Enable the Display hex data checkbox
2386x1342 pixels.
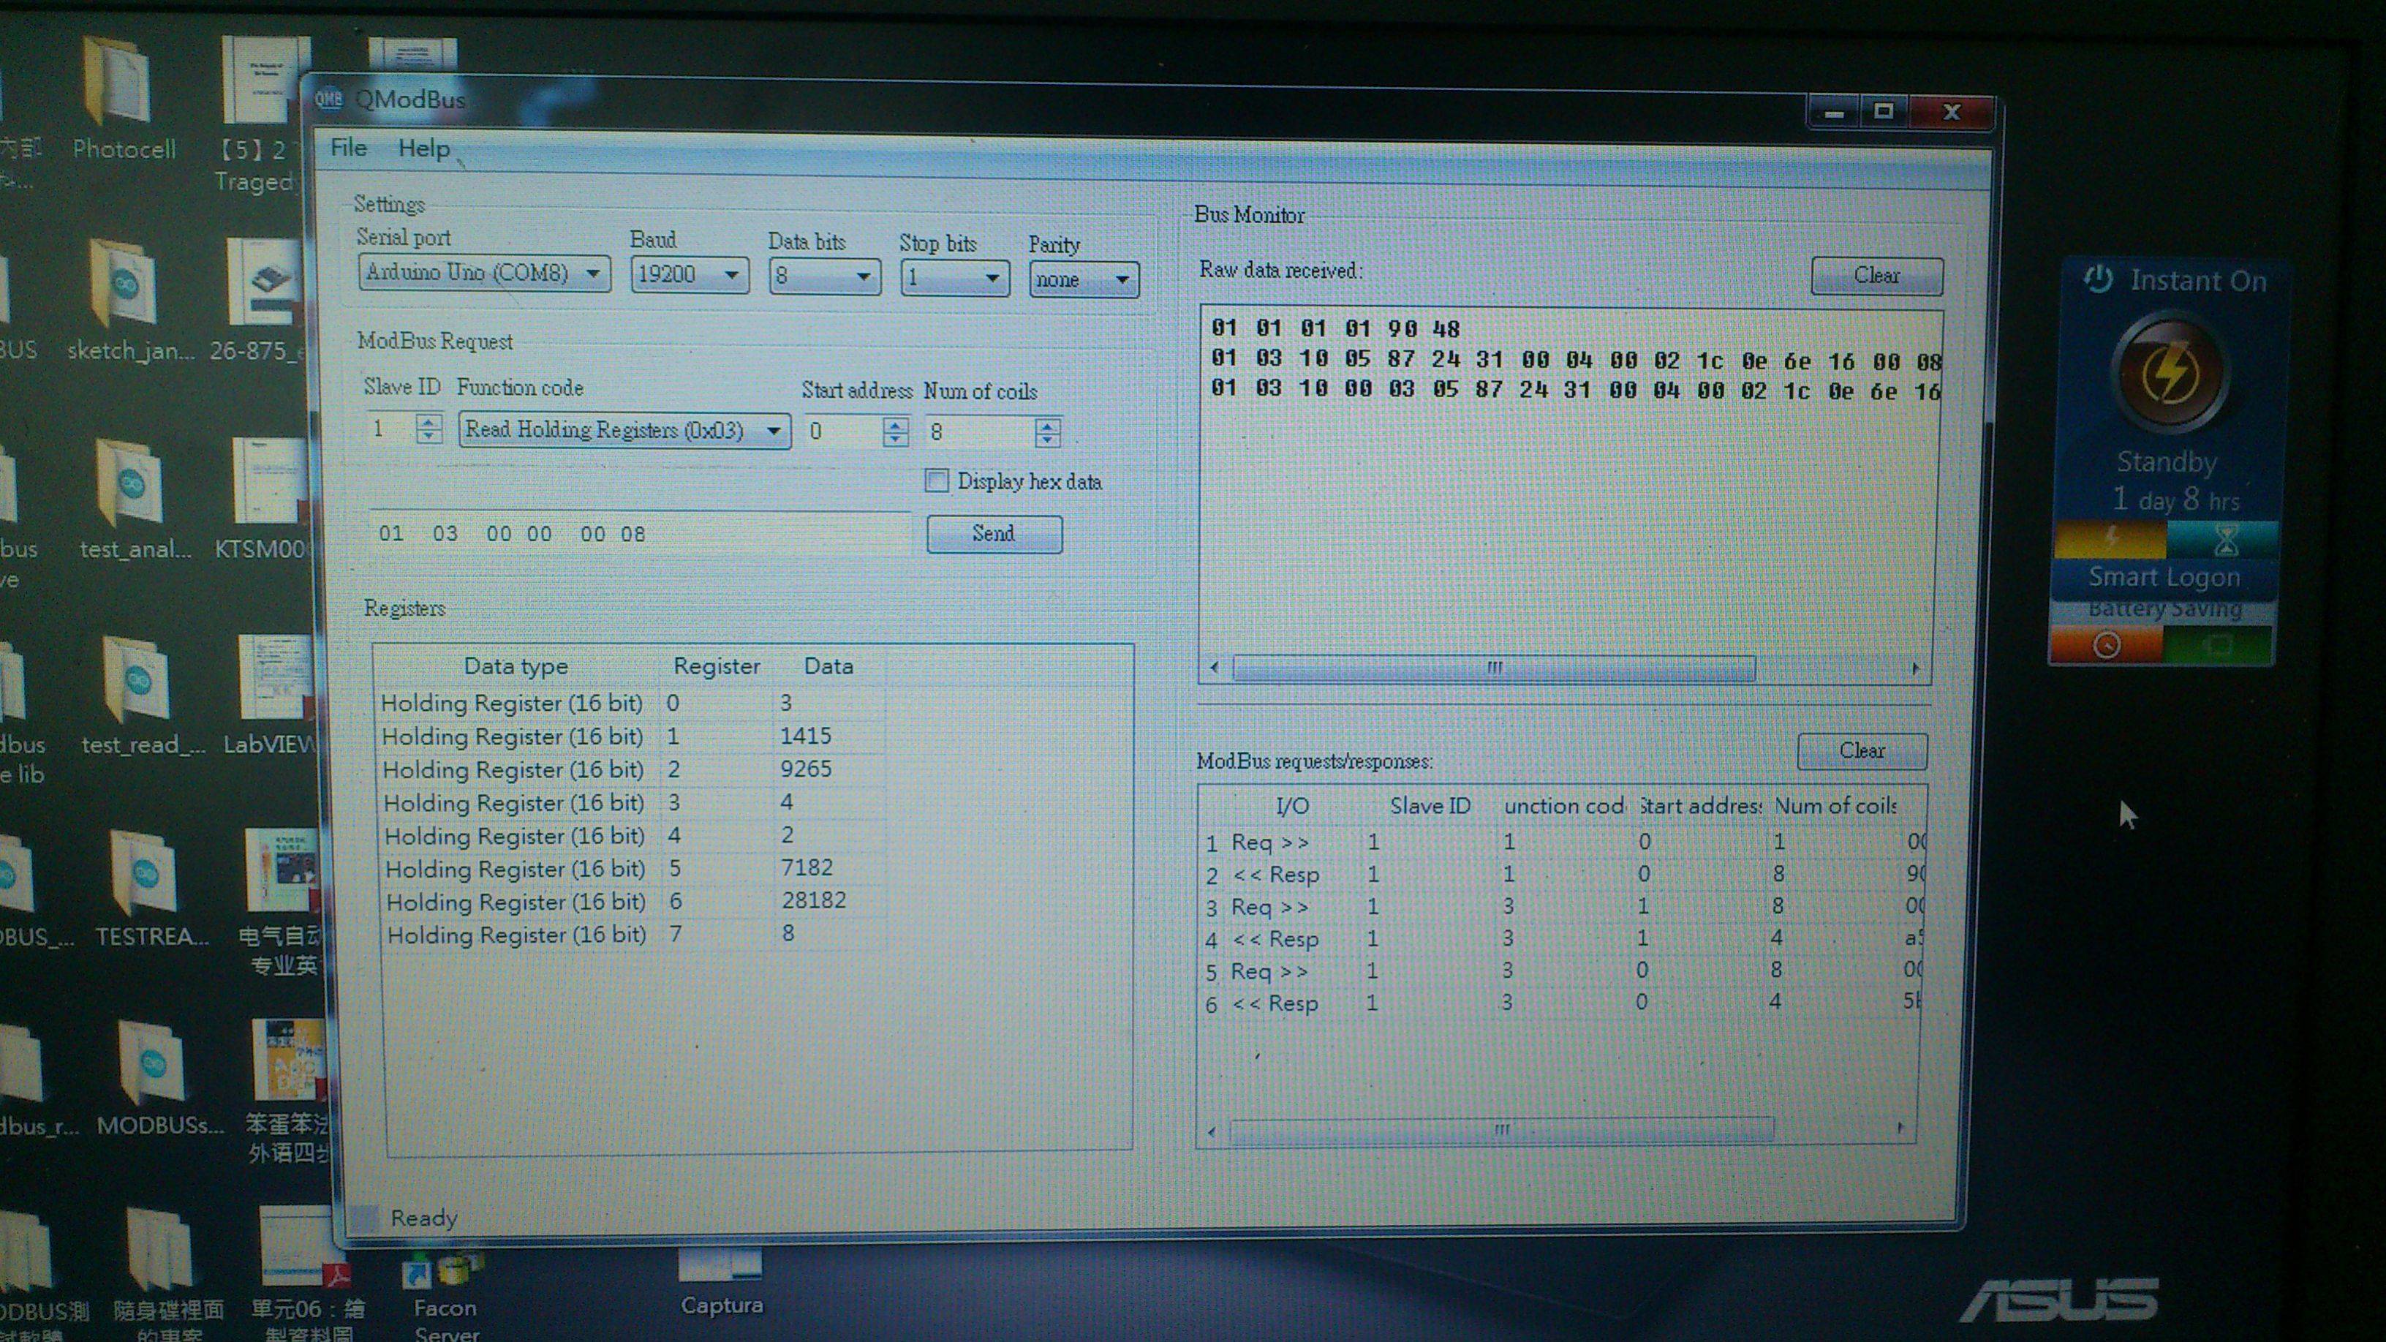coord(937,480)
